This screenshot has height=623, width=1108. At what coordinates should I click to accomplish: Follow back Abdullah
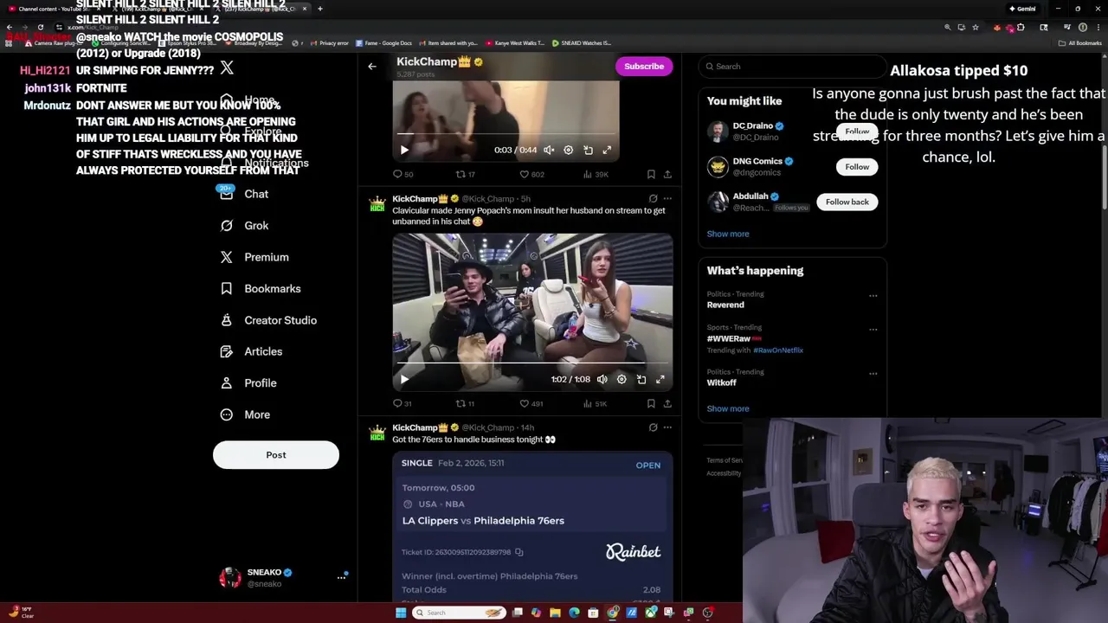tap(847, 202)
